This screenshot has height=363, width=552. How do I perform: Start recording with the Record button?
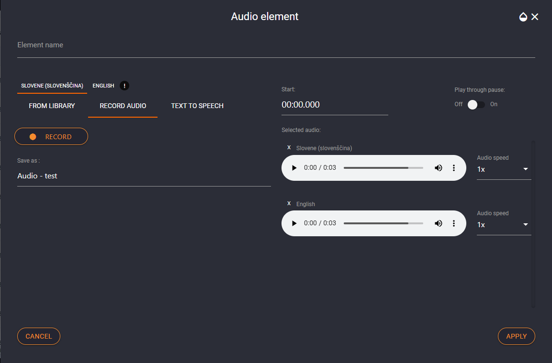(51, 136)
